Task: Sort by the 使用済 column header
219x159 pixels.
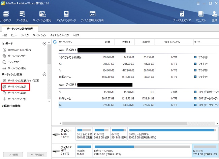Action: [125, 42]
